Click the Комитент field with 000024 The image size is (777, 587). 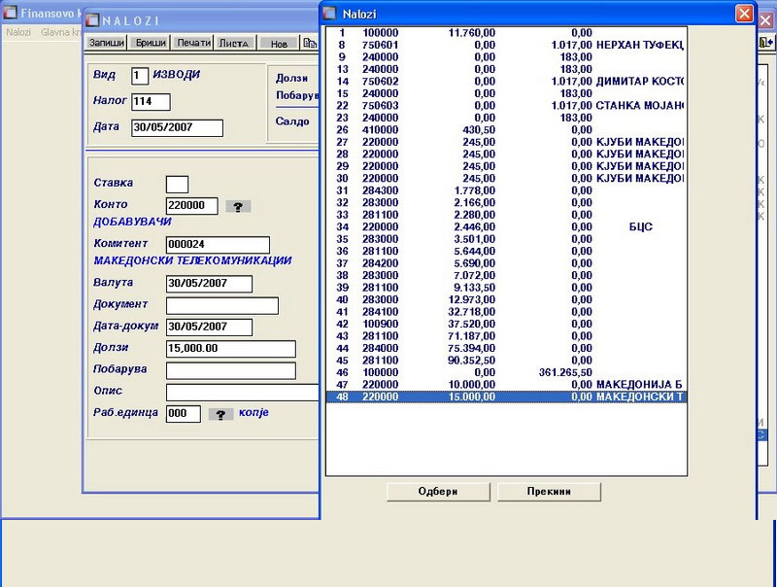point(218,244)
